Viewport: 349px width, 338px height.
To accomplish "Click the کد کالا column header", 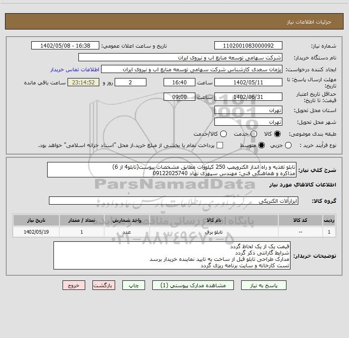I will point(300,220).
